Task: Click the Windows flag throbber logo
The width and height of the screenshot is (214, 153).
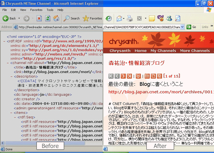Action: tap(209, 10)
